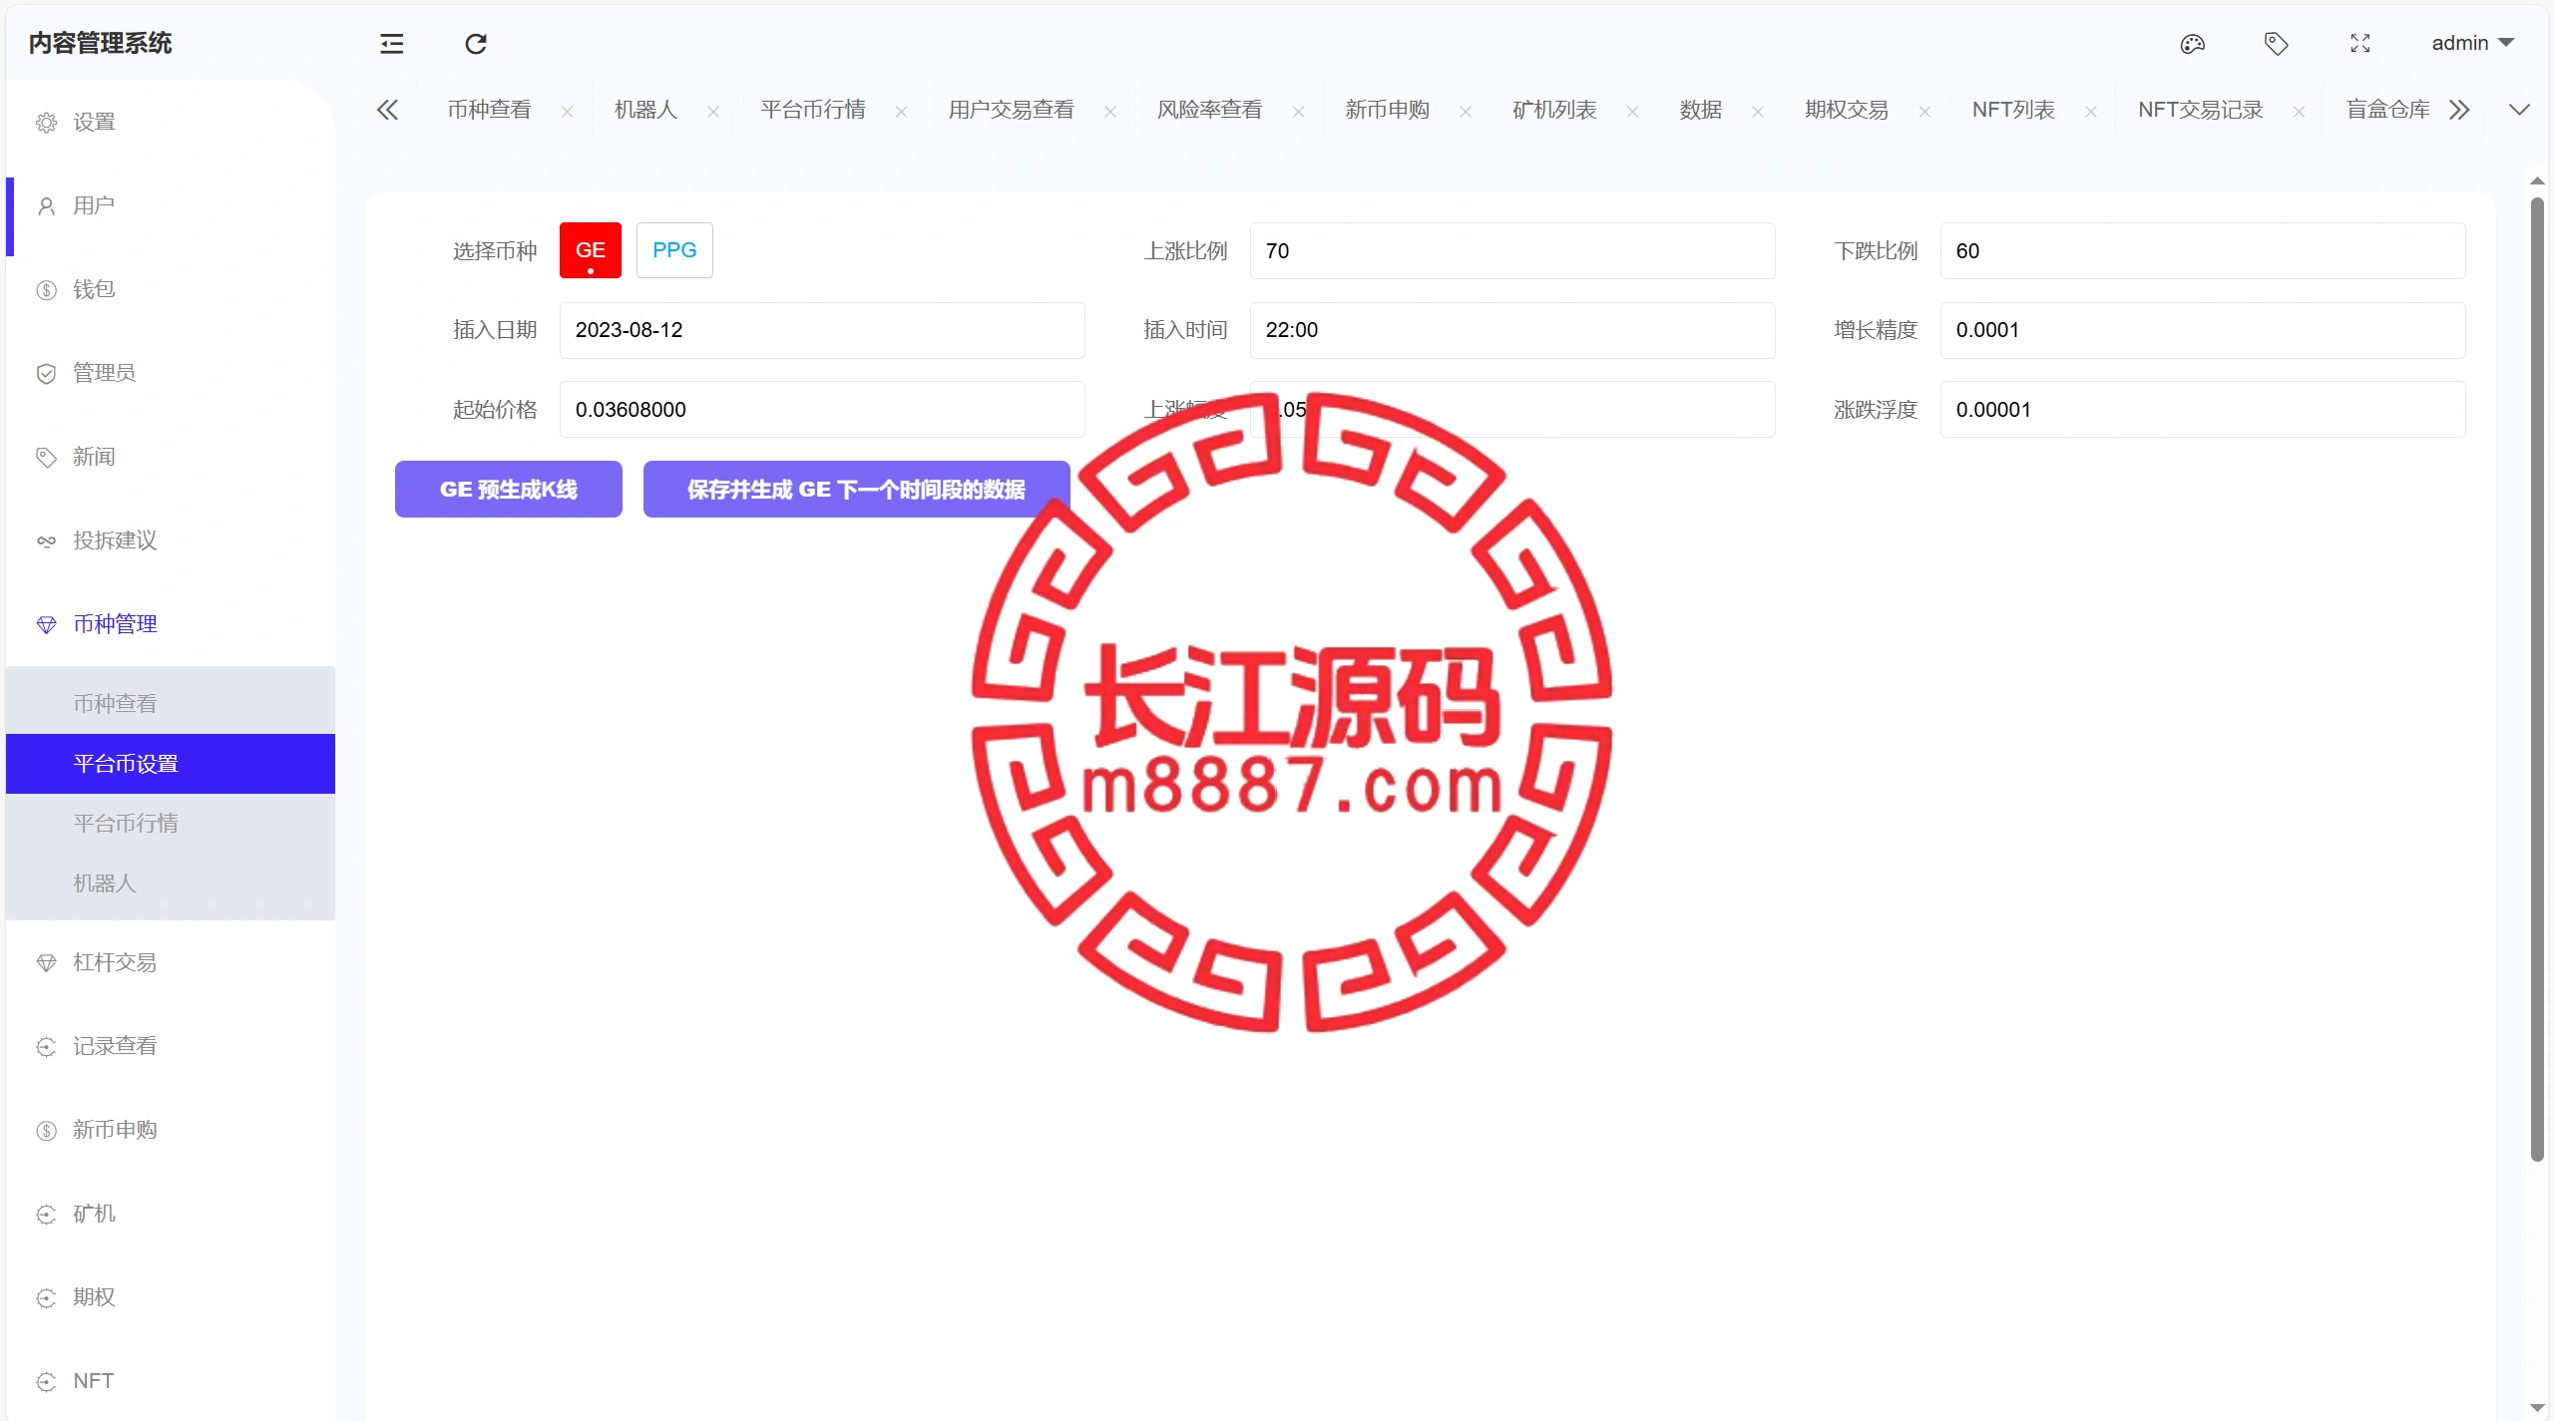The image size is (2554, 1421).
Task: Click the tag icon in header
Action: pos(2276,44)
